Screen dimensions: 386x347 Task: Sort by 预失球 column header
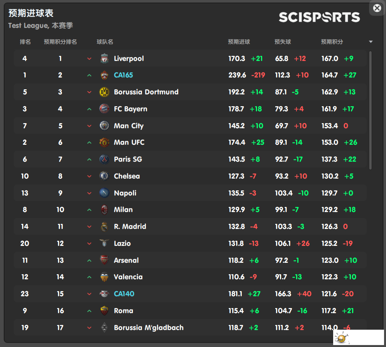coord(283,42)
